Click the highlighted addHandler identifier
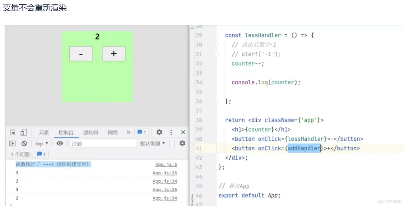Image resolution: width=404 pixels, height=209 pixels. (x=304, y=148)
